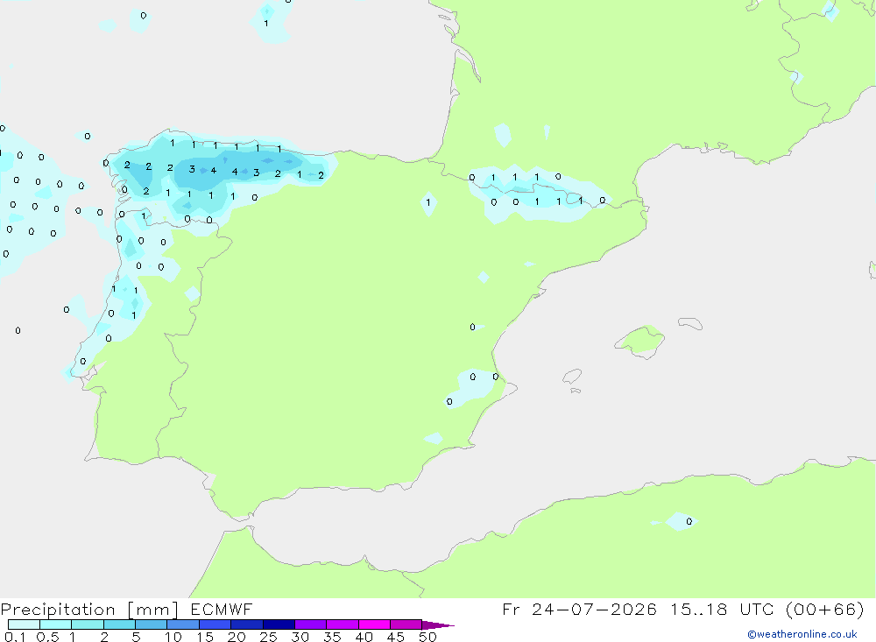The image size is (876, 642).
Task: Click the '50' legend scale label
Action: pos(427,637)
